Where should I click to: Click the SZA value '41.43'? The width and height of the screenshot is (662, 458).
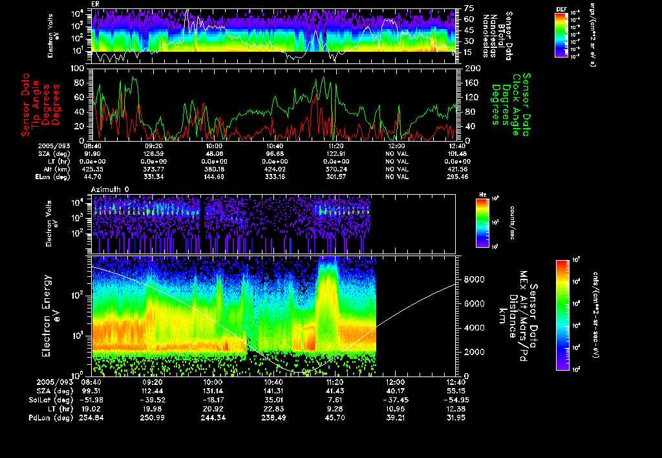click(335, 391)
